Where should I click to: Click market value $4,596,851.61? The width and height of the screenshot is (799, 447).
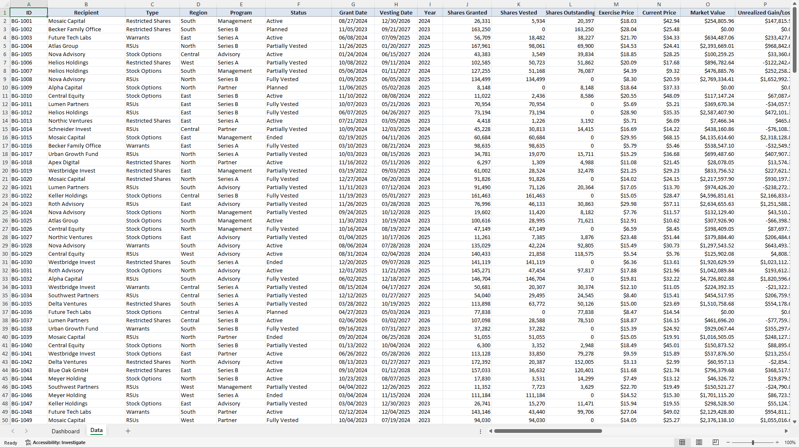707,195
